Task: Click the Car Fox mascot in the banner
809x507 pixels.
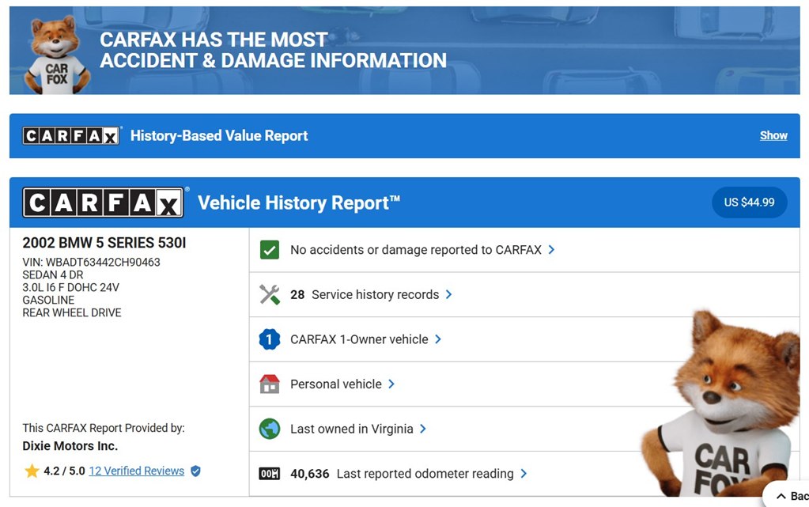Action: pyautogui.click(x=56, y=55)
